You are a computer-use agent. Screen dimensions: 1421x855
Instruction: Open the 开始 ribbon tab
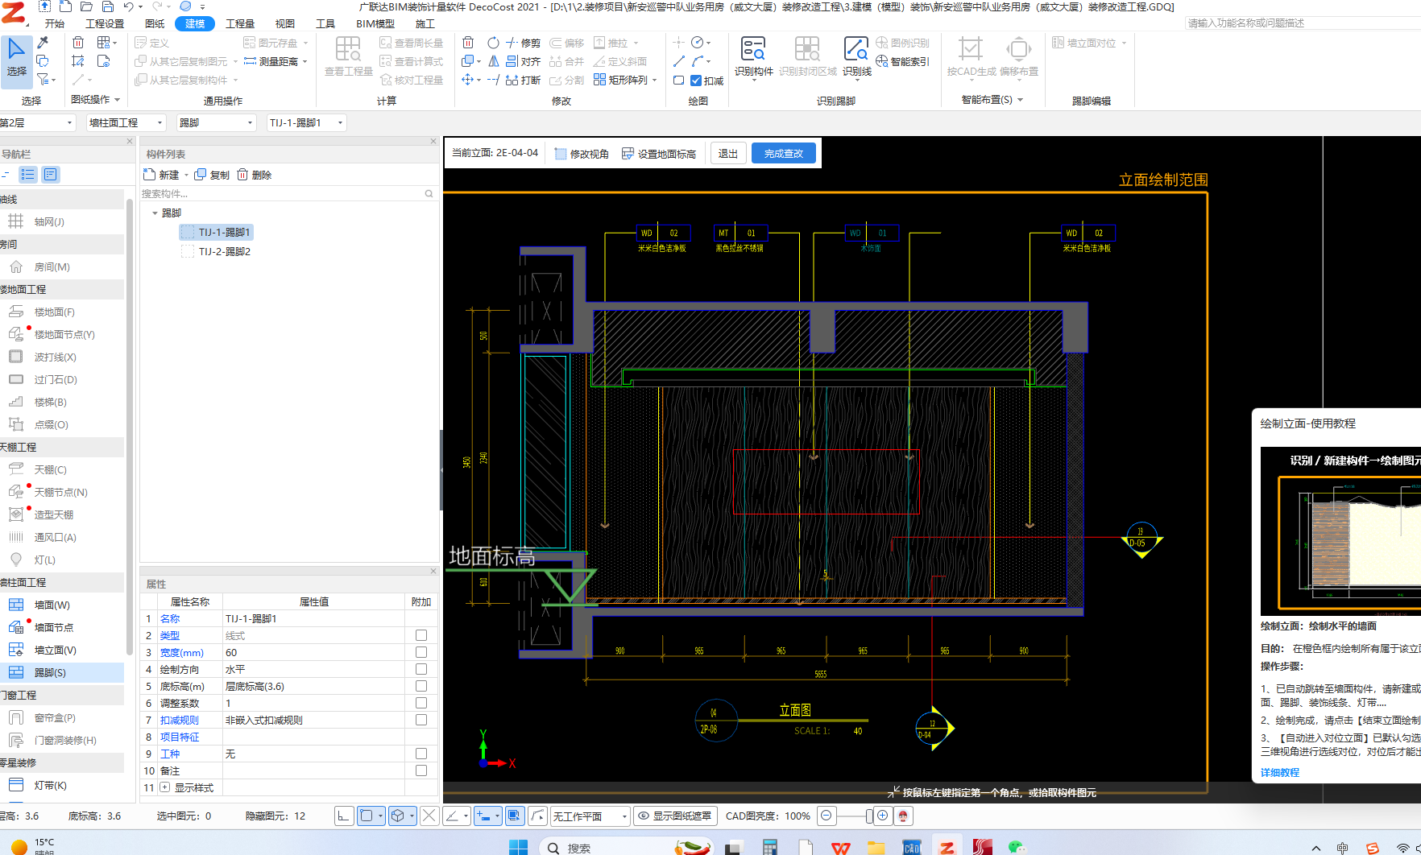[x=55, y=23]
